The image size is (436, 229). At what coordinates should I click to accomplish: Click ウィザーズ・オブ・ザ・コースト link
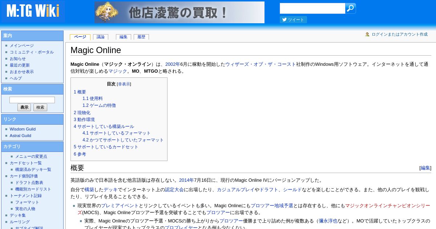(x=261, y=64)
